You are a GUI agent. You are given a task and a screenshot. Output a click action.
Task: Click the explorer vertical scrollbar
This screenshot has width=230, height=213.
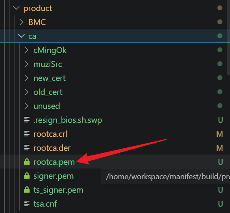(x=228, y=37)
